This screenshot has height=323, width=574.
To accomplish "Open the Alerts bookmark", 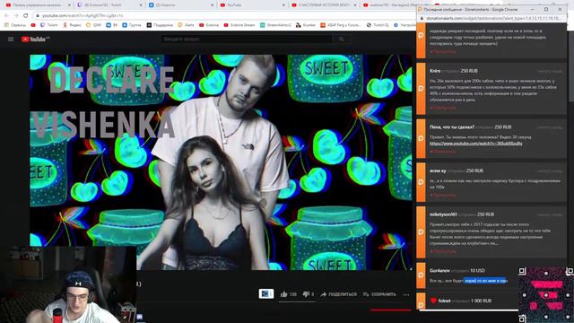I will [x=187, y=25].
